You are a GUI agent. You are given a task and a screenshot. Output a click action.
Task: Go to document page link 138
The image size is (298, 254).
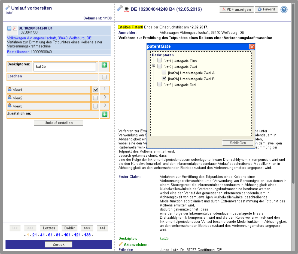point(87,235)
